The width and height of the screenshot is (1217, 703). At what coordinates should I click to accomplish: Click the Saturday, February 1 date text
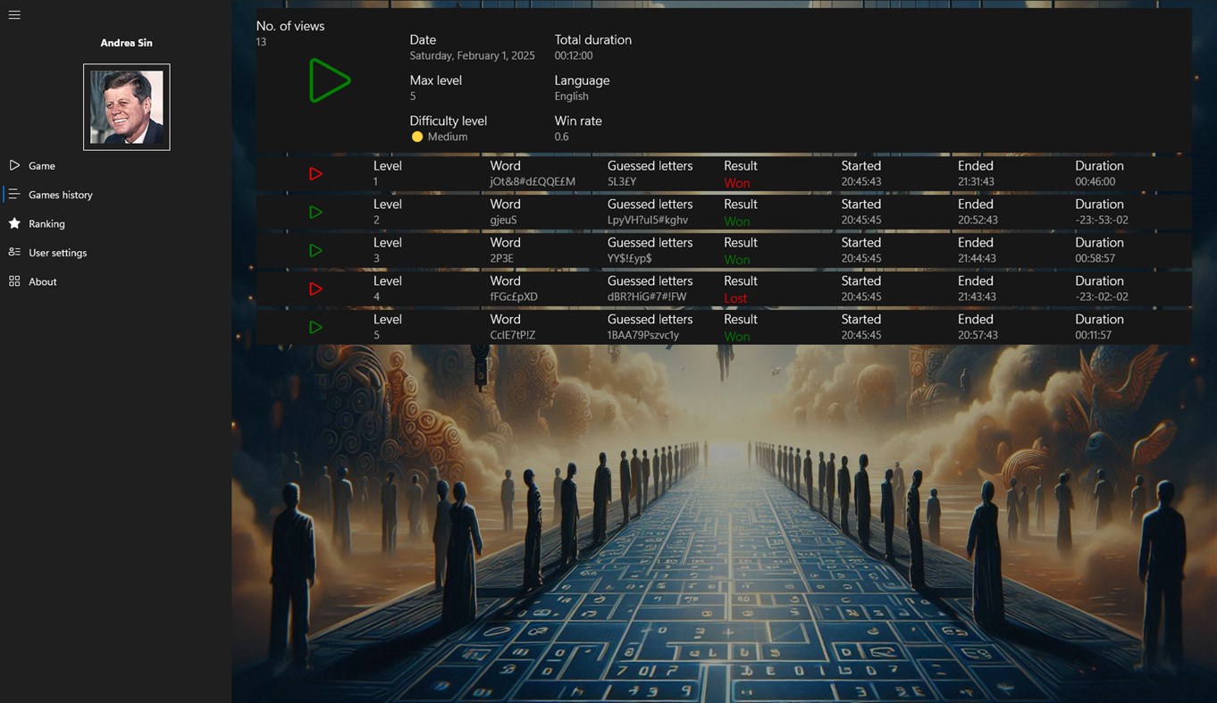[x=472, y=55]
